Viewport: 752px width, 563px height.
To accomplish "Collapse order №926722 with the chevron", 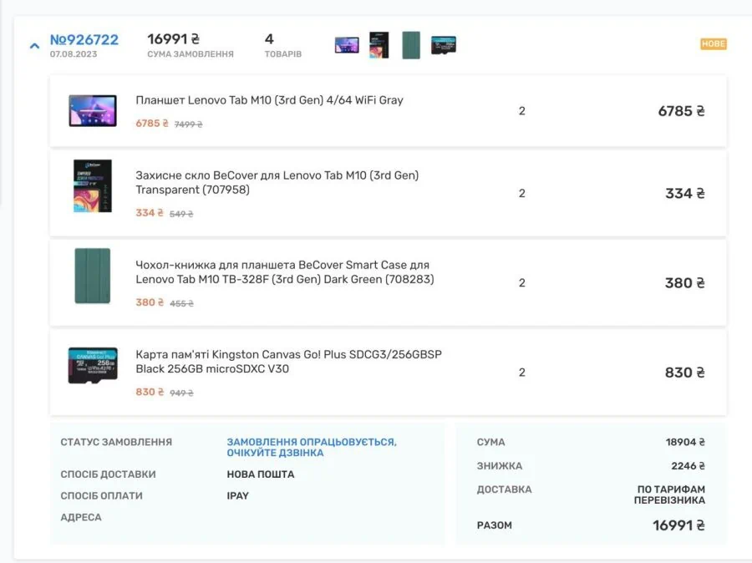I will coord(34,46).
